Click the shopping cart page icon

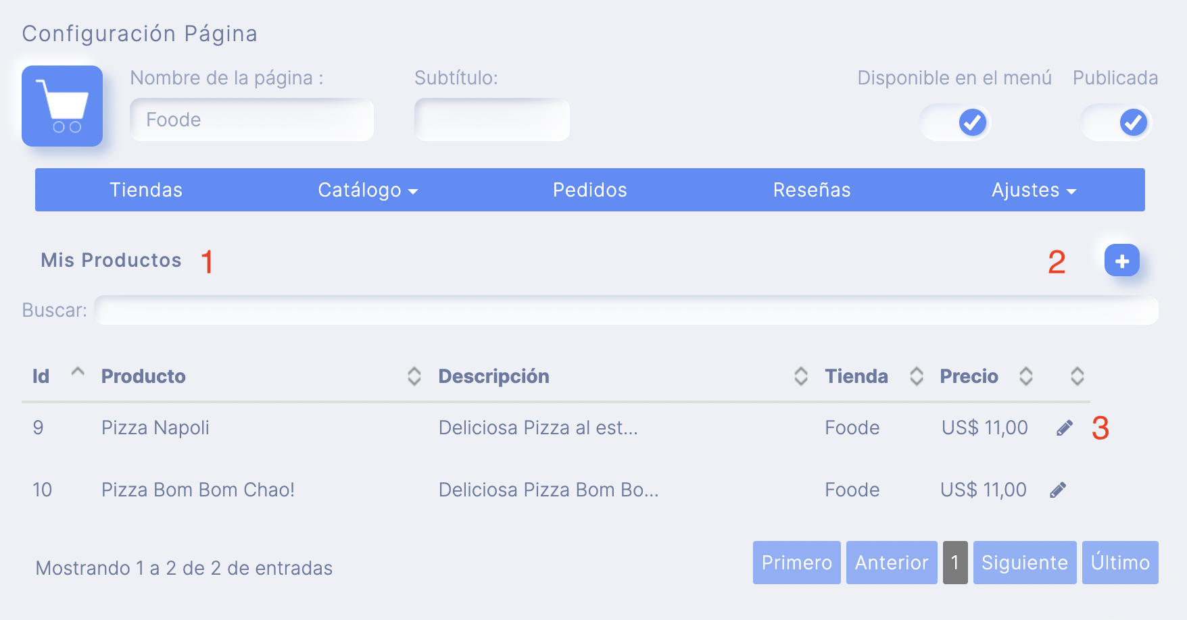click(62, 106)
